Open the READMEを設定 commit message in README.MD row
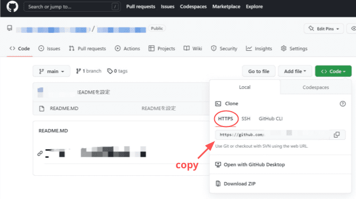 (x=158, y=108)
